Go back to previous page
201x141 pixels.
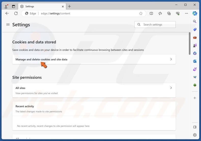[x=7, y=13]
